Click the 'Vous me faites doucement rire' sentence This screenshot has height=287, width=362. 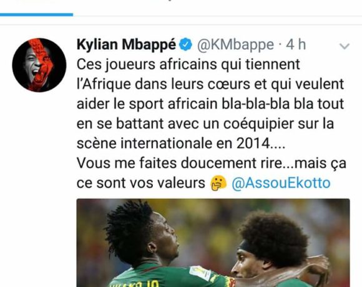point(180,163)
